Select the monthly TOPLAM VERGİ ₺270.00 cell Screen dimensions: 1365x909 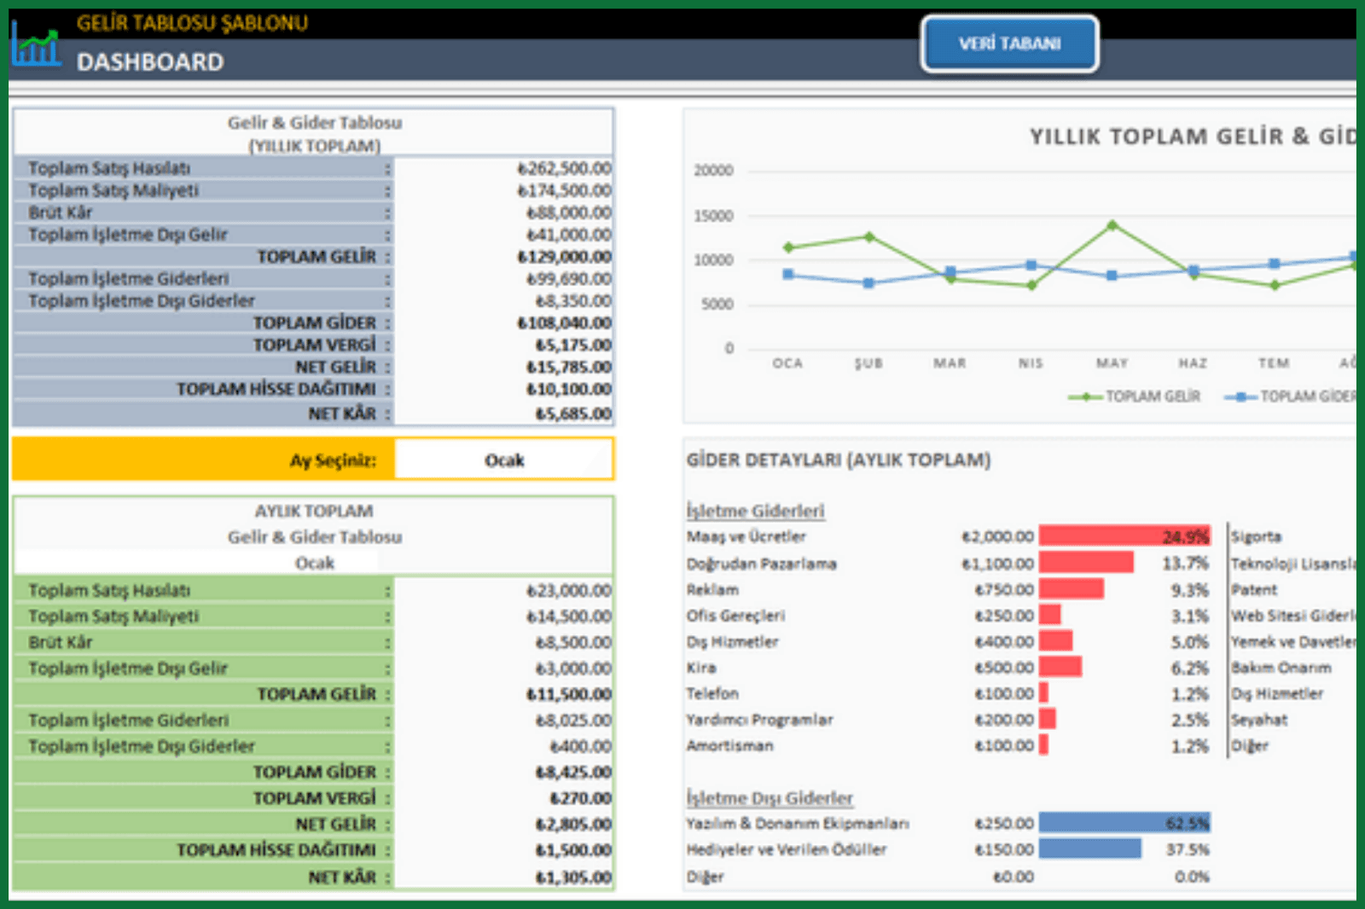580,798
